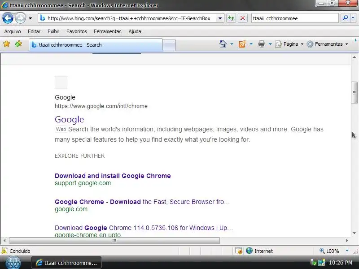The width and height of the screenshot is (359, 269).
Task: Click the 100% zoom level button
Action: 329,251
